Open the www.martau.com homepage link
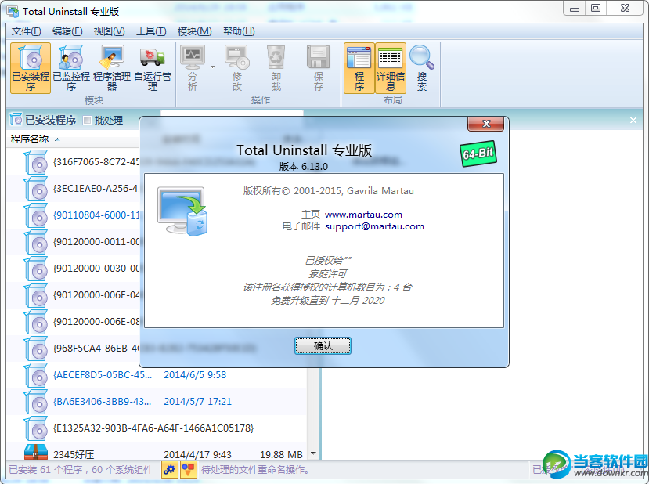 click(x=363, y=215)
